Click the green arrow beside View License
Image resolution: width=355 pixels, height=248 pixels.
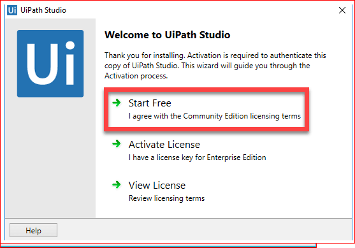(x=117, y=185)
